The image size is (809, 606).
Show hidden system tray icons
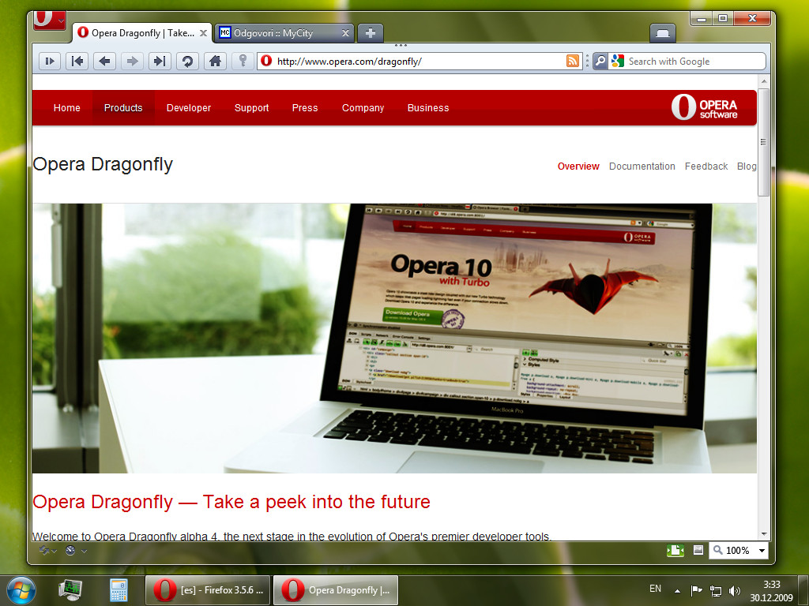(x=677, y=591)
